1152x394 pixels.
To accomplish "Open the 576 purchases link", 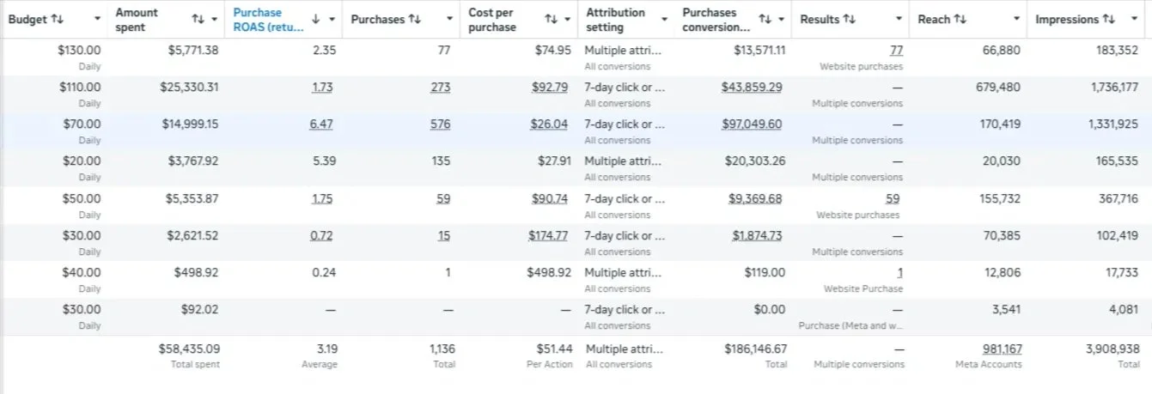I will [x=440, y=124].
